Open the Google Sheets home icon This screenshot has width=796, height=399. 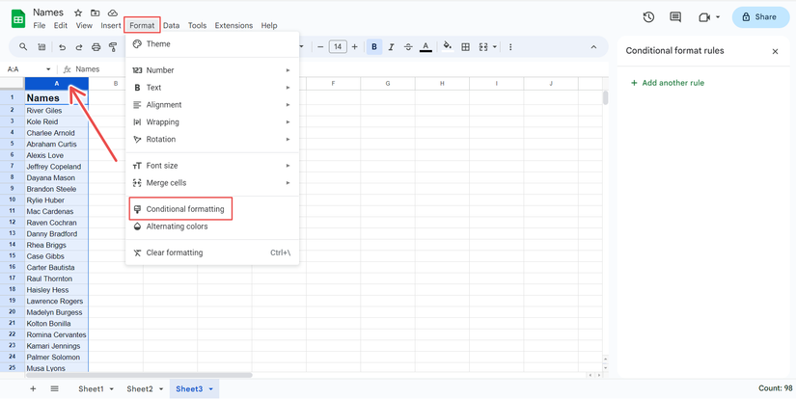(18, 18)
